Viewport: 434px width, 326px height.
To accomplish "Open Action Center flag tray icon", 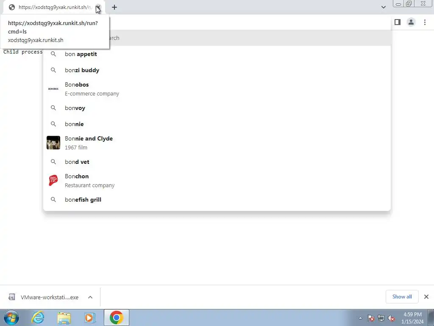I will tap(371, 318).
